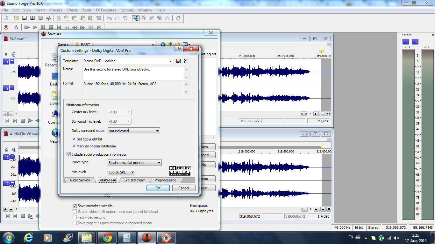
Task: Click Play in the AudioFile_80.wav window transport
Action: coord(31,216)
